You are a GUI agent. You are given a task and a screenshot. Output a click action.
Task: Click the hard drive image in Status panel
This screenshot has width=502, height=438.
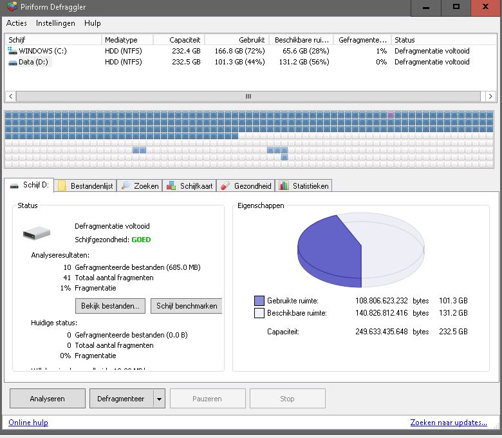[x=37, y=233]
